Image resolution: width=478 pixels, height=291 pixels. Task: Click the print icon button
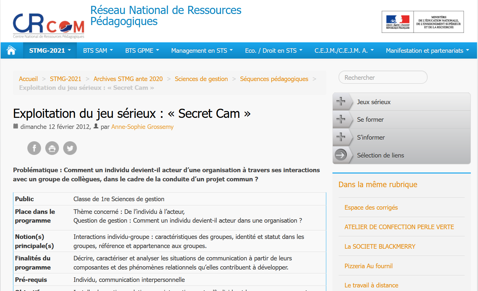click(x=52, y=148)
